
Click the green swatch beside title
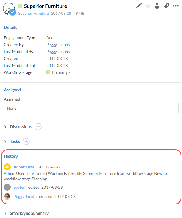tap(20, 6)
